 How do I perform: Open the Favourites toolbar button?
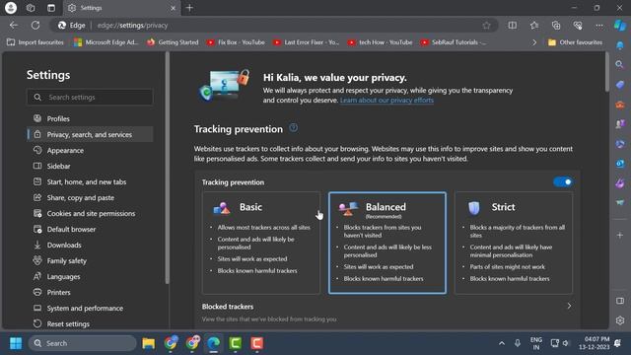click(534, 26)
